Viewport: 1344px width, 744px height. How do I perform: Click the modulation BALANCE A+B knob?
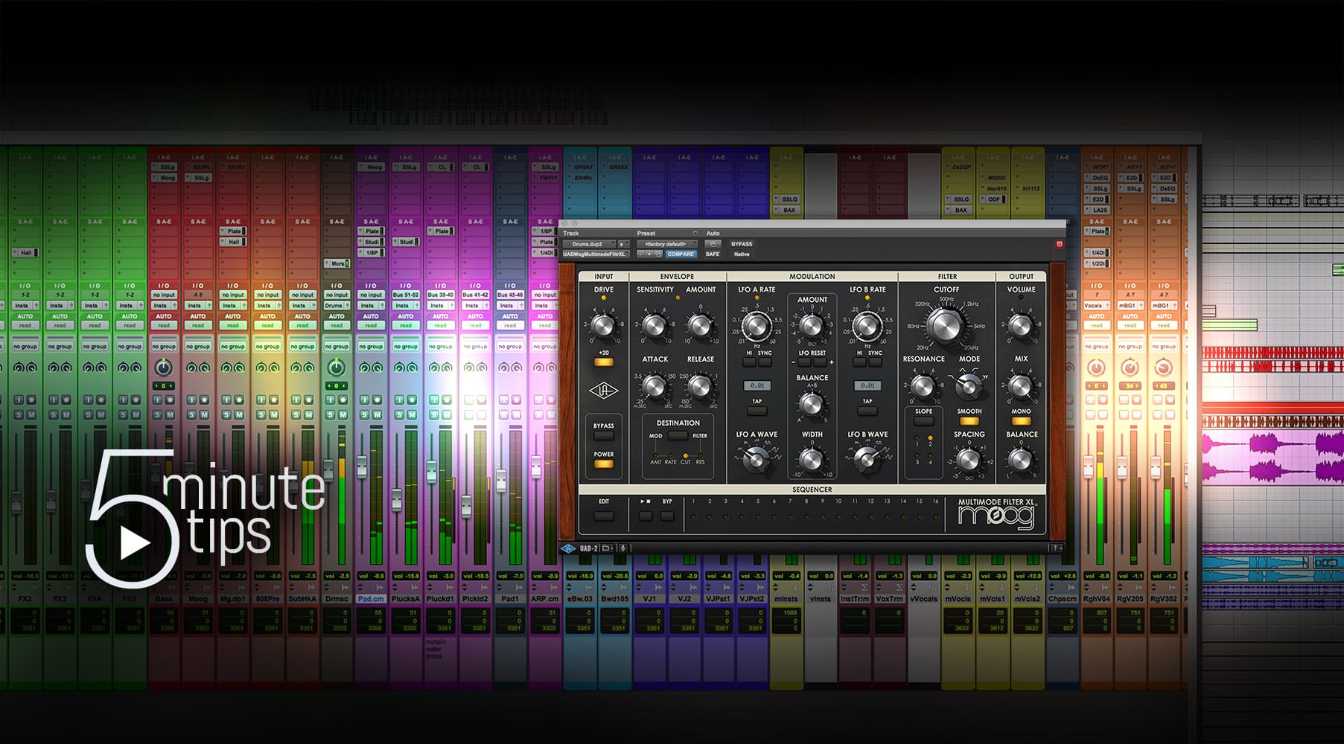point(812,404)
